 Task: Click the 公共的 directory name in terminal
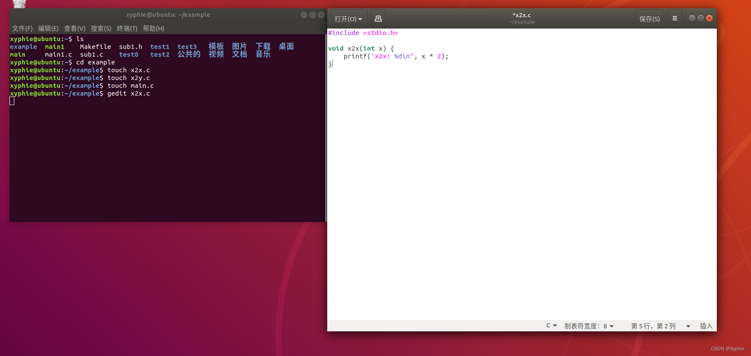(189, 54)
